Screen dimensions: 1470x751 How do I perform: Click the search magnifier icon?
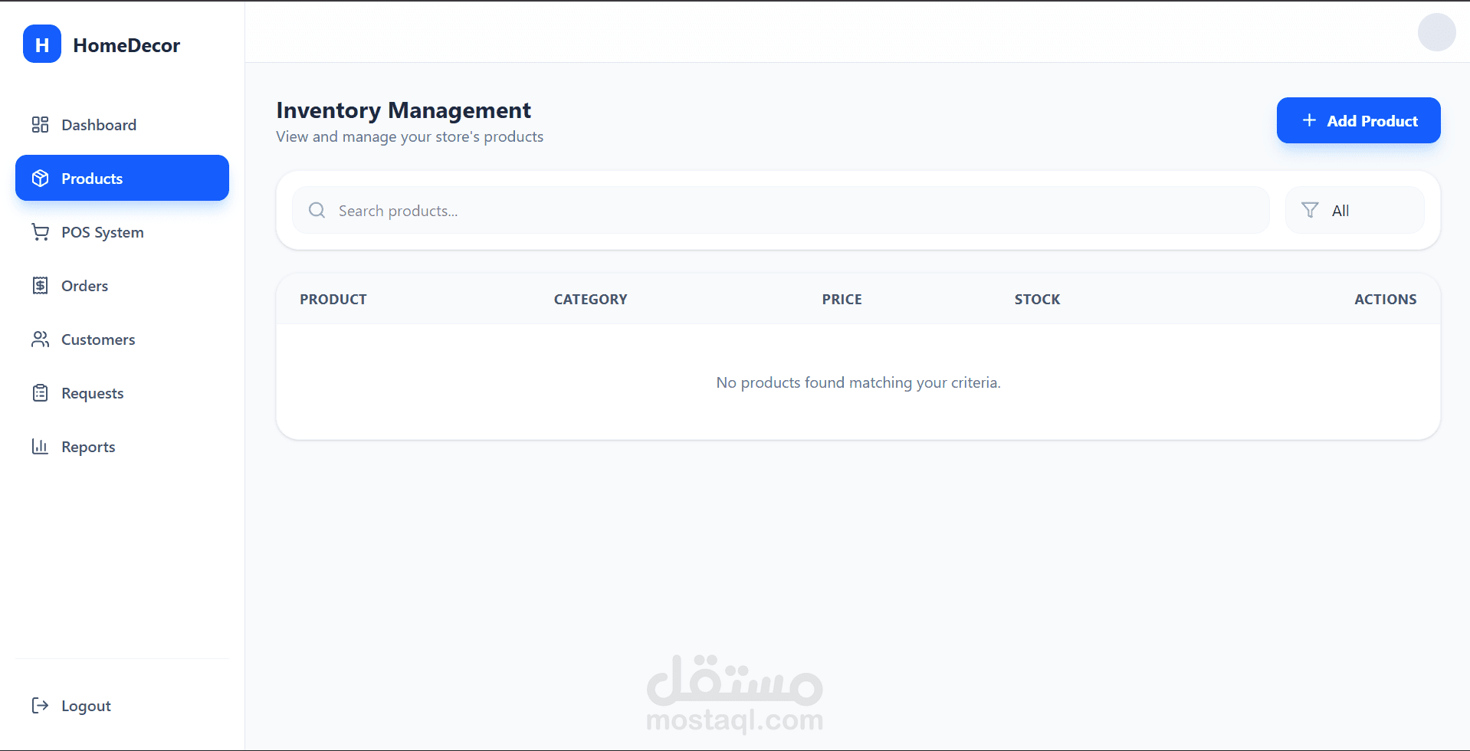coord(317,210)
